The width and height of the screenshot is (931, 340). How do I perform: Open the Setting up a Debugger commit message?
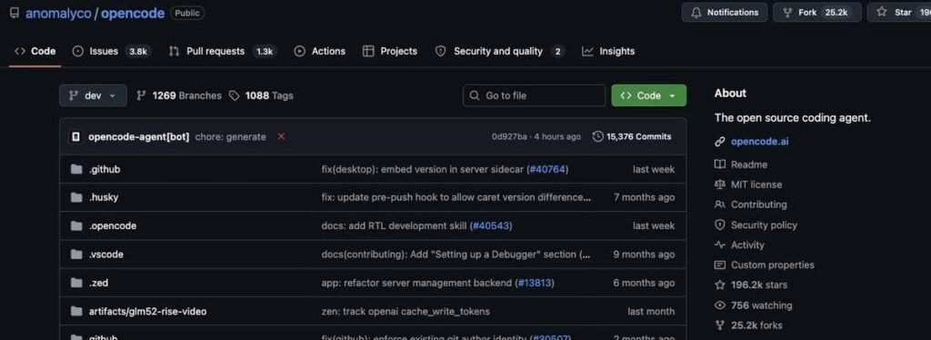click(x=456, y=255)
